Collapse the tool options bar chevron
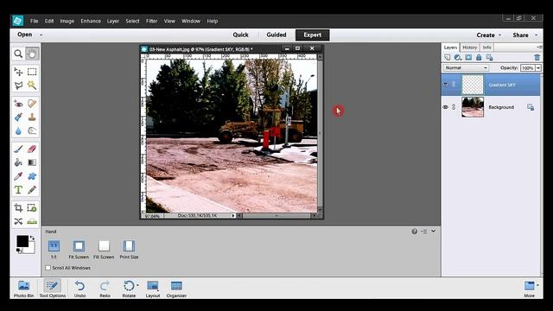This screenshot has width=553, height=311. [433, 232]
